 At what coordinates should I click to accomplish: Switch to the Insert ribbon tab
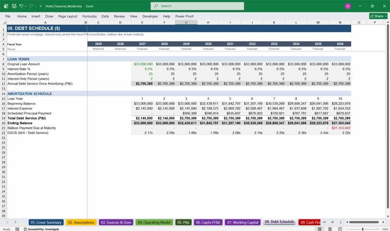click(35, 16)
